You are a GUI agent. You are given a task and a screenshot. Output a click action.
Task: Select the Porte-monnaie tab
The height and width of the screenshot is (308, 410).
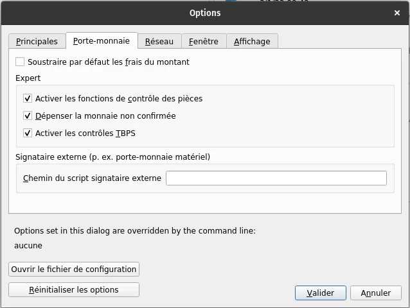pos(102,40)
